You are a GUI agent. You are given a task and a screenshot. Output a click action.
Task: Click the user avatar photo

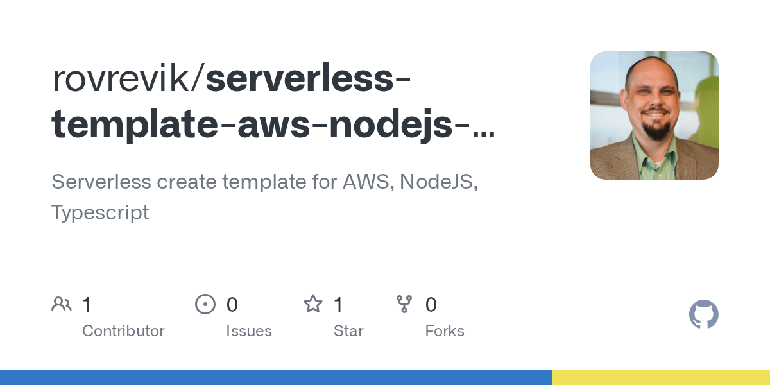[654, 116]
